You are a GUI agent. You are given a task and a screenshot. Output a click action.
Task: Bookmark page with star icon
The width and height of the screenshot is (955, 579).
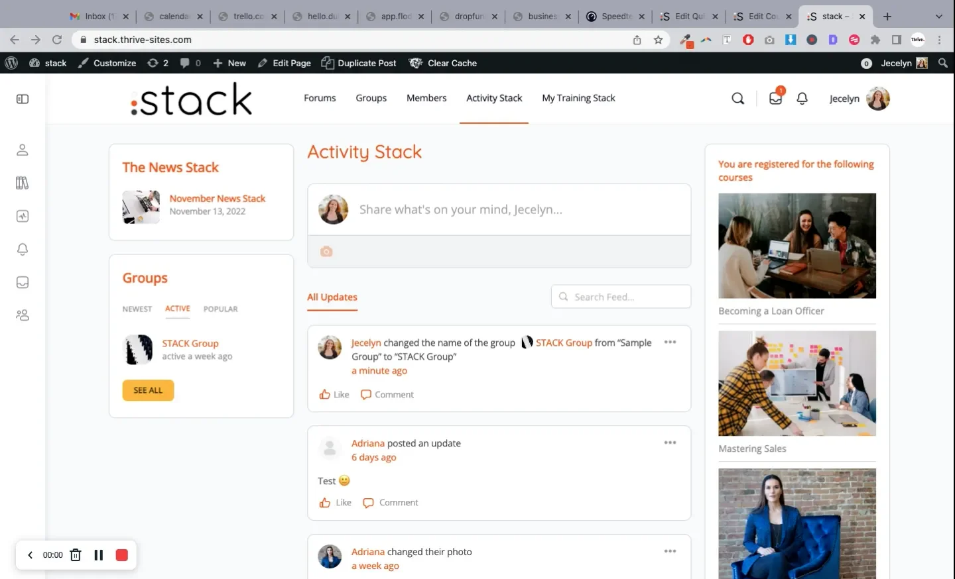[658, 40]
